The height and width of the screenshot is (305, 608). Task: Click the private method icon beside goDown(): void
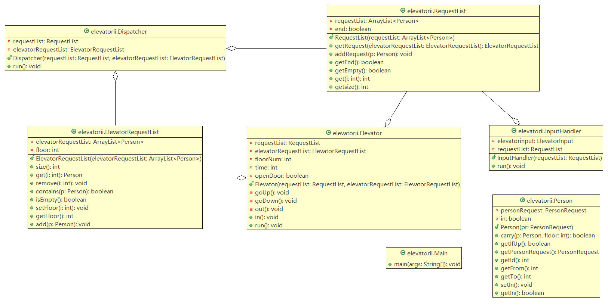coord(251,201)
